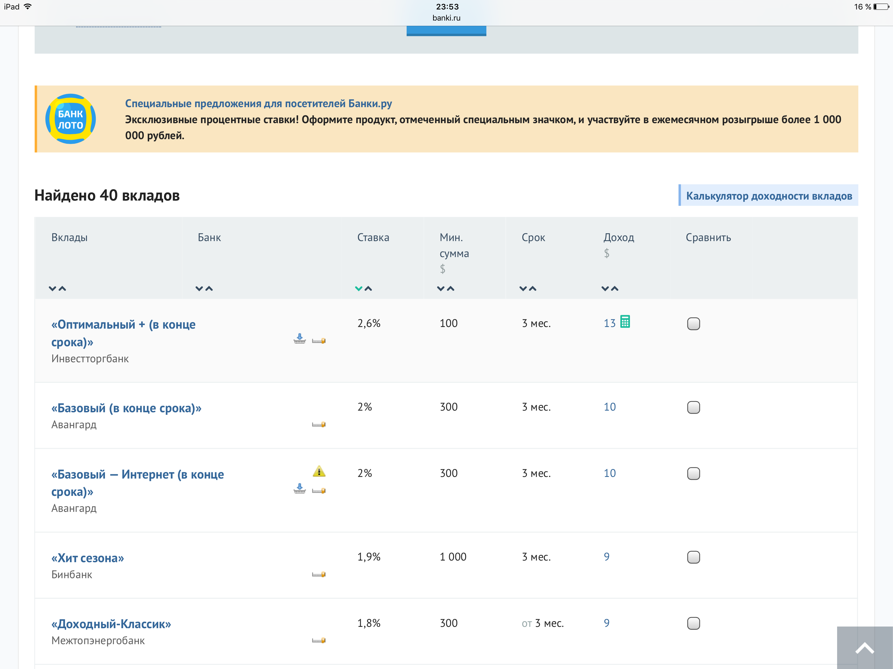Click the Мин. сумма column header

pyautogui.click(x=454, y=245)
